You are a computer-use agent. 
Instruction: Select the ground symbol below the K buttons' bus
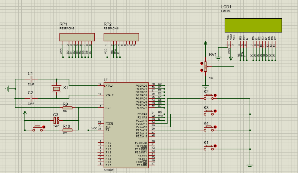point(250,166)
